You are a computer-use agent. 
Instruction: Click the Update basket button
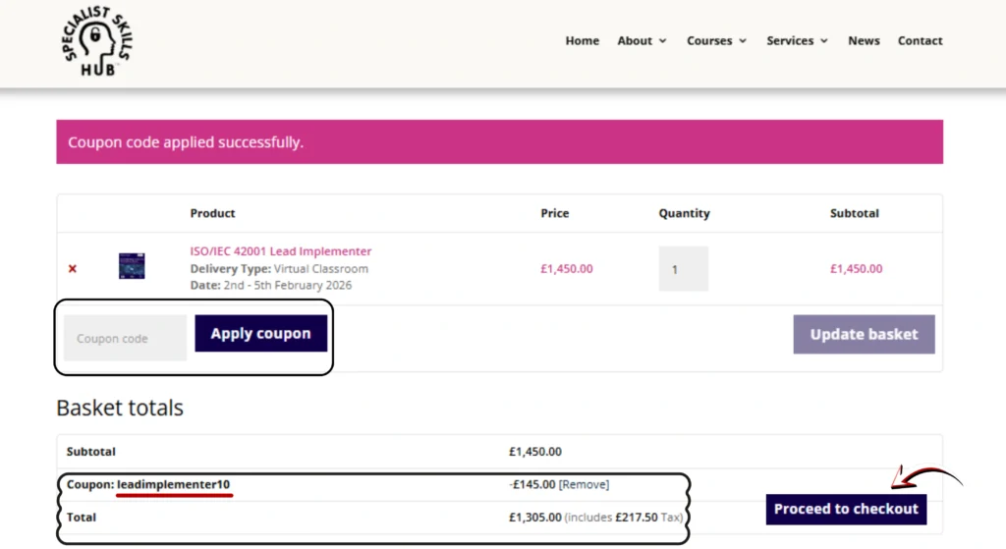pyautogui.click(x=864, y=334)
